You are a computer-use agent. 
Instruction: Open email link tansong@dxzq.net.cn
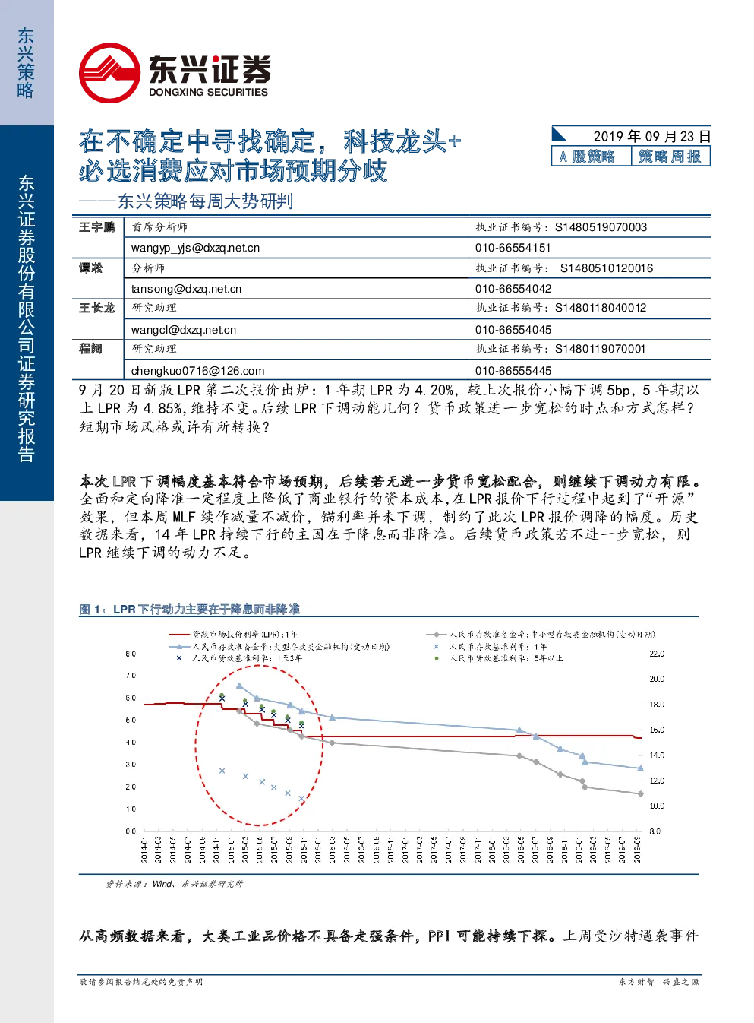click(x=186, y=289)
